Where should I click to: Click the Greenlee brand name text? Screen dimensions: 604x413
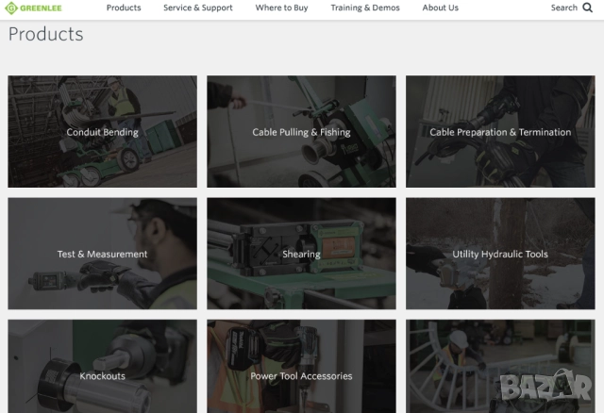pyautogui.click(x=43, y=8)
